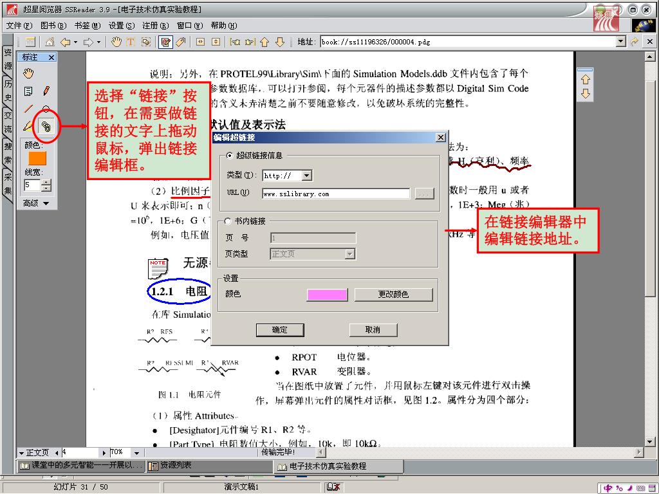This screenshot has width=659, height=494.
Task: Go to next page in status bar
Action: [104, 453]
